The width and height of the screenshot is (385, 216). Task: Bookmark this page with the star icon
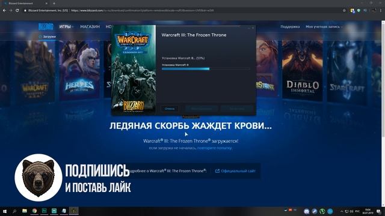point(344,11)
